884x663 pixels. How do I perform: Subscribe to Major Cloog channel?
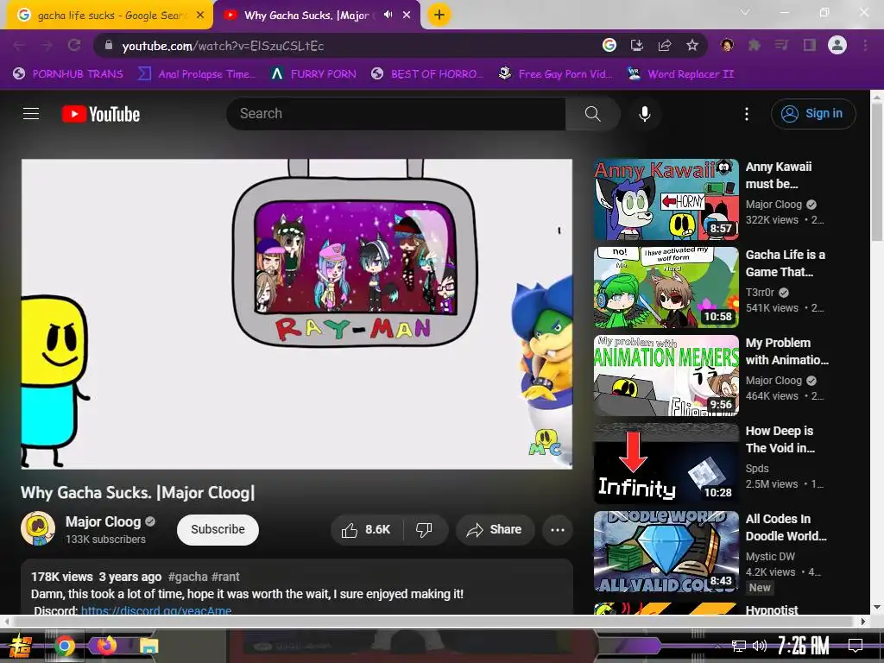[x=218, y=529]
